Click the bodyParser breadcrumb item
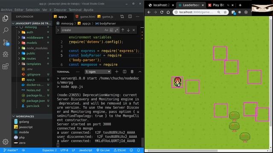 tap(105, 23)
